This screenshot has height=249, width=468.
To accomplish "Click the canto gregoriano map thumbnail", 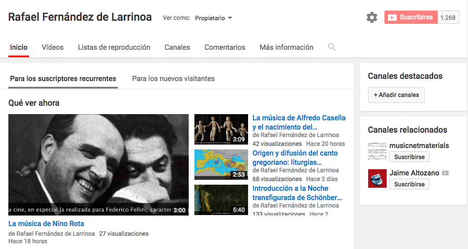I will pos(221,164).
